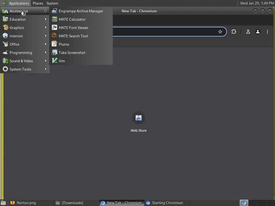Image resolution: width=275 pixels, height=206 pixels.
Task: Expand Internet submenu arrow
Action: click(x=46, y=36)
